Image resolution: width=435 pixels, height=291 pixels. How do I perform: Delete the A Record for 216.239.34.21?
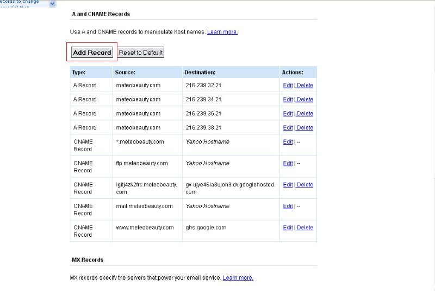(x=305, y=100)
